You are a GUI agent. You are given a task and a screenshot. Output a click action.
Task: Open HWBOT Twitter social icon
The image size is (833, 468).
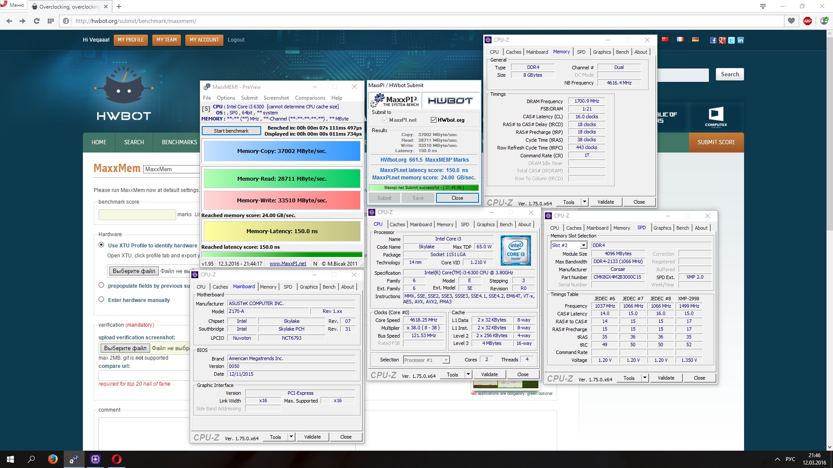[731, 40]
